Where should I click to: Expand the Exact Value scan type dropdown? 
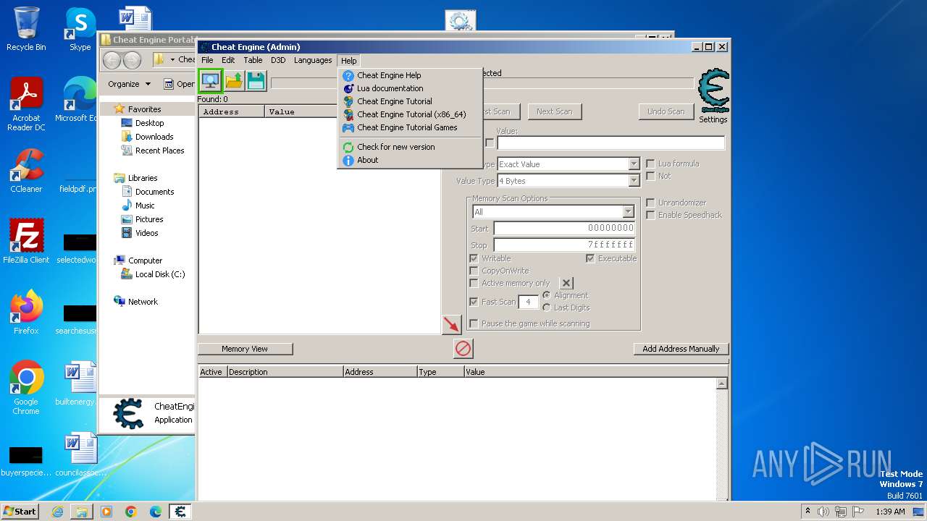point(634,164)
